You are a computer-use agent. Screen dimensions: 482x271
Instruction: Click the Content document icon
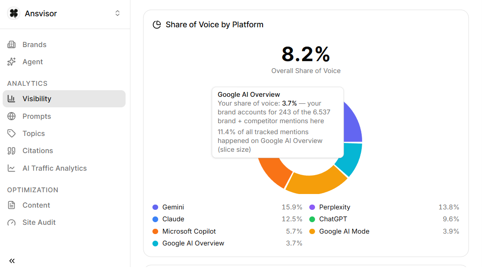11,205
